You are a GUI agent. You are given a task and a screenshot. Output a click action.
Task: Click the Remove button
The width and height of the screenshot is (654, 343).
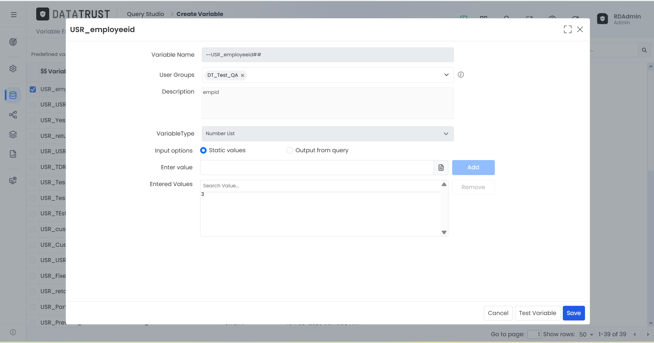coord(473,187)
